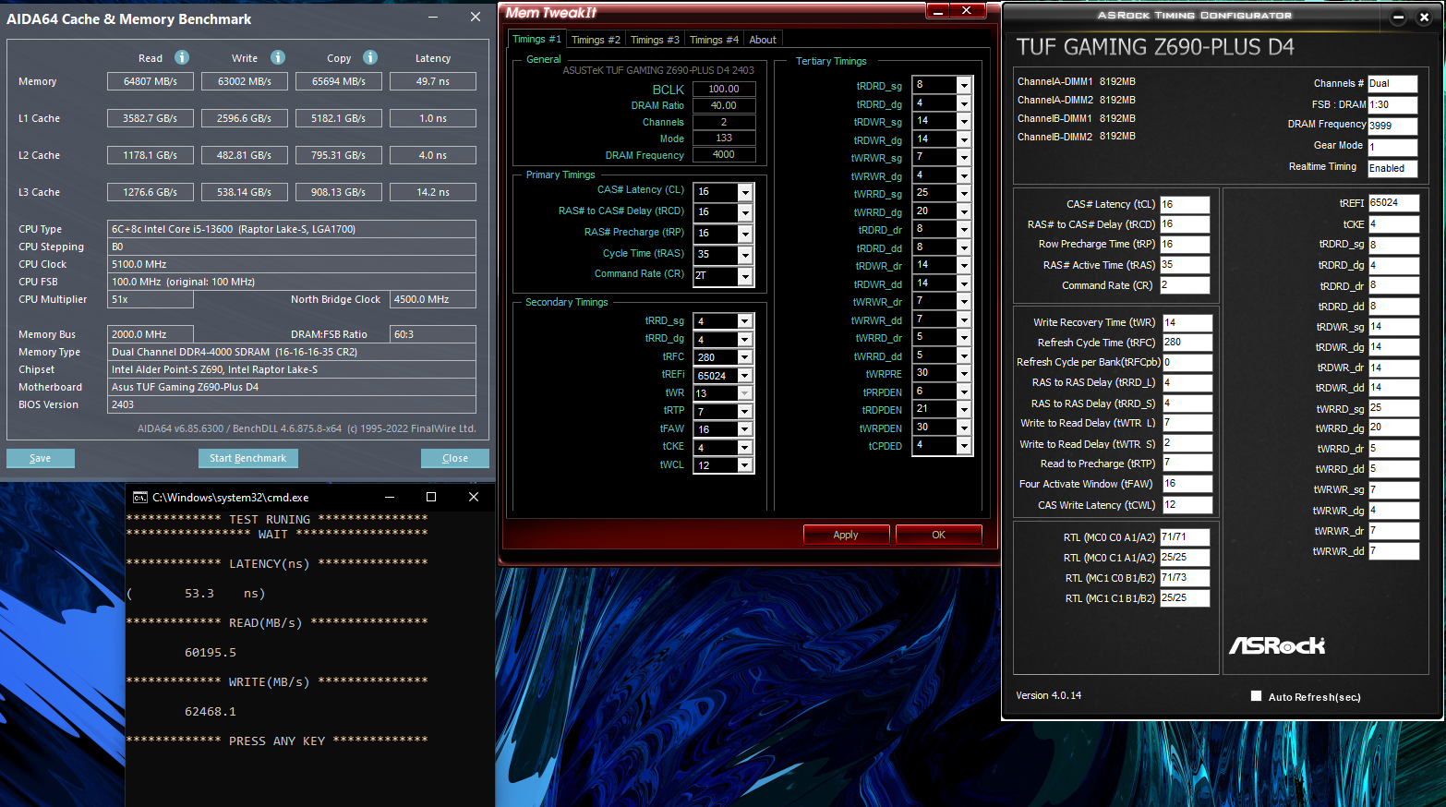This screenshot has width=1446, height=807.
Task: Minimize the Mem TweakIt window
Action: (938, 11)
